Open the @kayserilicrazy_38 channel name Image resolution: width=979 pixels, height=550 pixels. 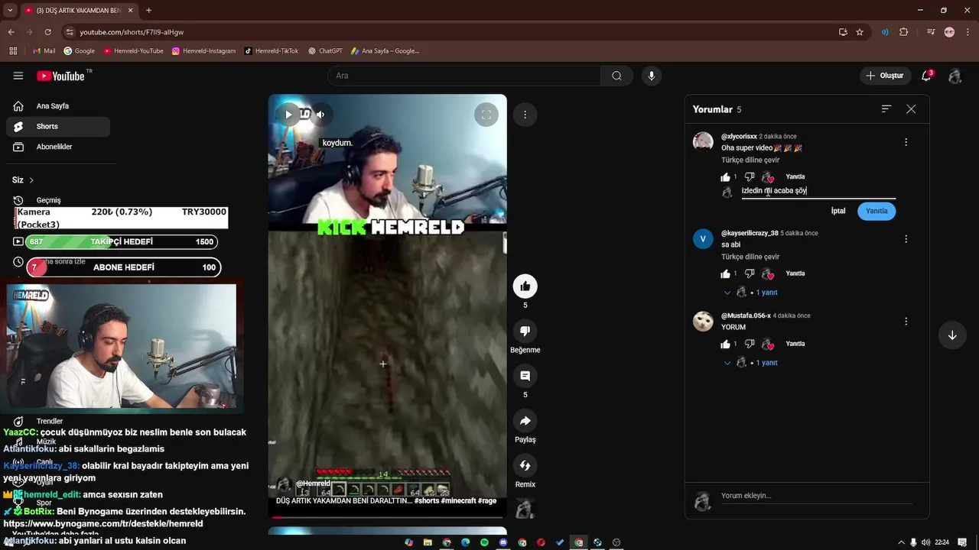tap(750, 233)
